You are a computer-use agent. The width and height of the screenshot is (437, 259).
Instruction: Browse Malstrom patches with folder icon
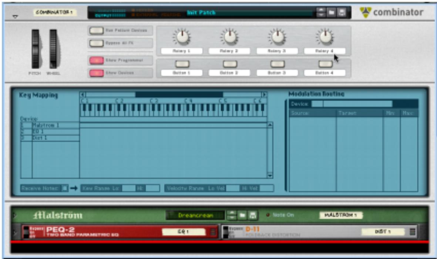pos(242,215)
